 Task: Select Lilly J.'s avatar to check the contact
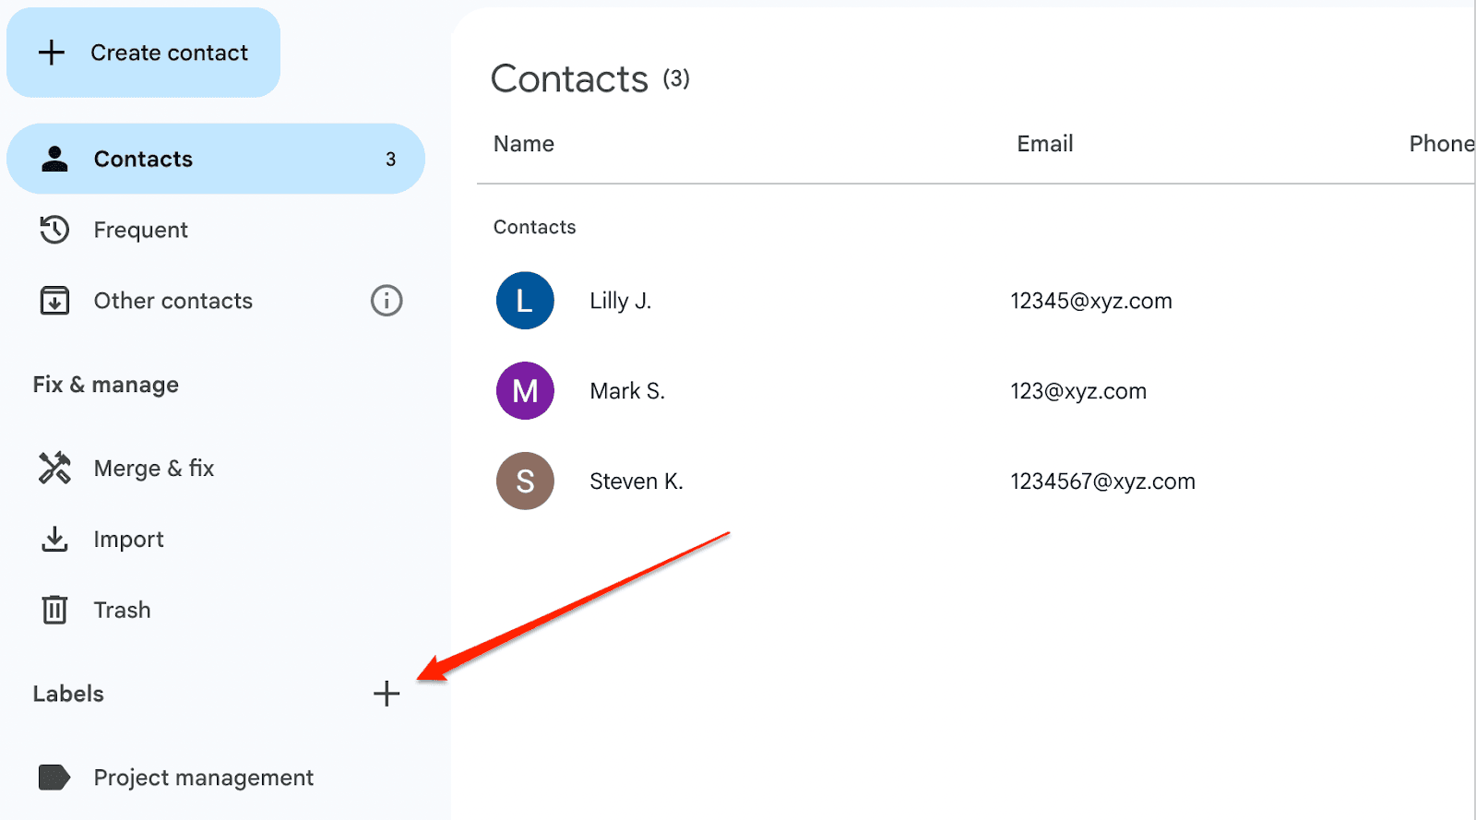(525, 300)
